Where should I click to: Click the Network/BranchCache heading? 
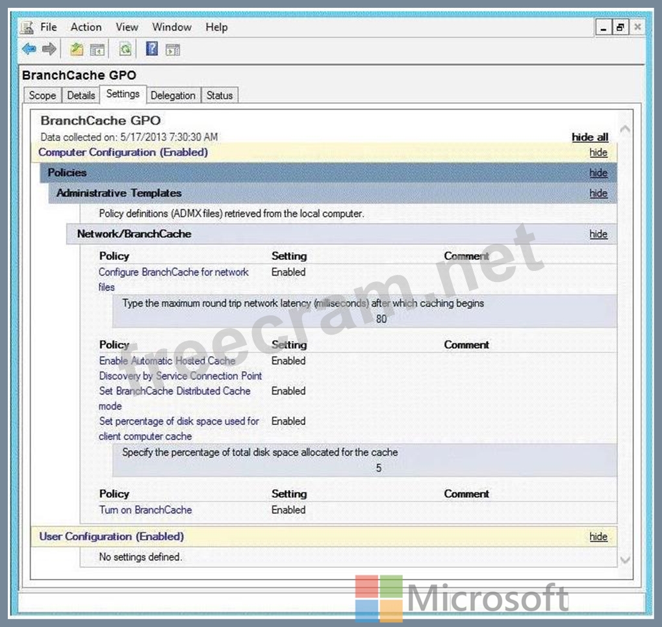(x=134, y=234)
